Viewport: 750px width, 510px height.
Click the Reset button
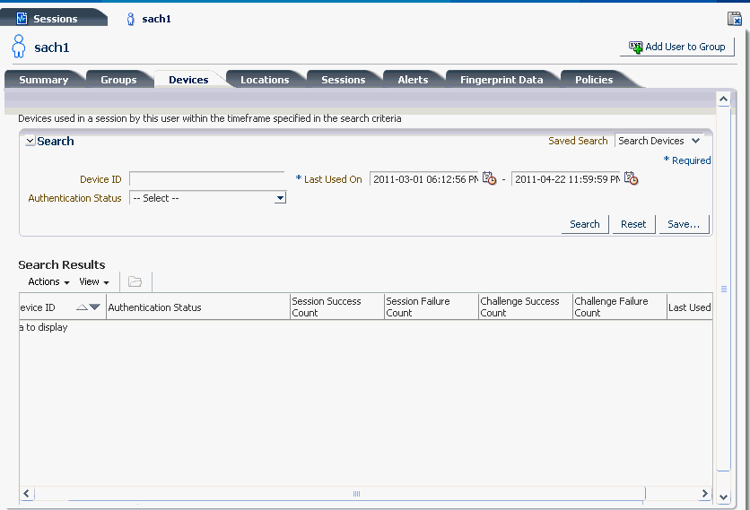click(633, 224)
